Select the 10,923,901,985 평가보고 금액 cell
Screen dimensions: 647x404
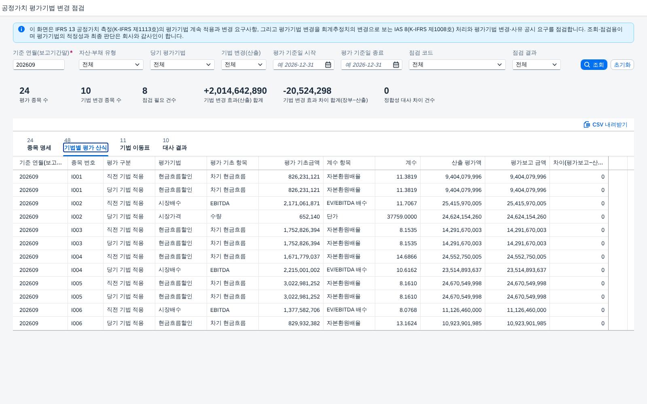(518, 323)
